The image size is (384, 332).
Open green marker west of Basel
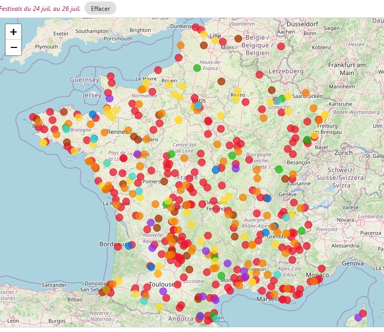307,140
